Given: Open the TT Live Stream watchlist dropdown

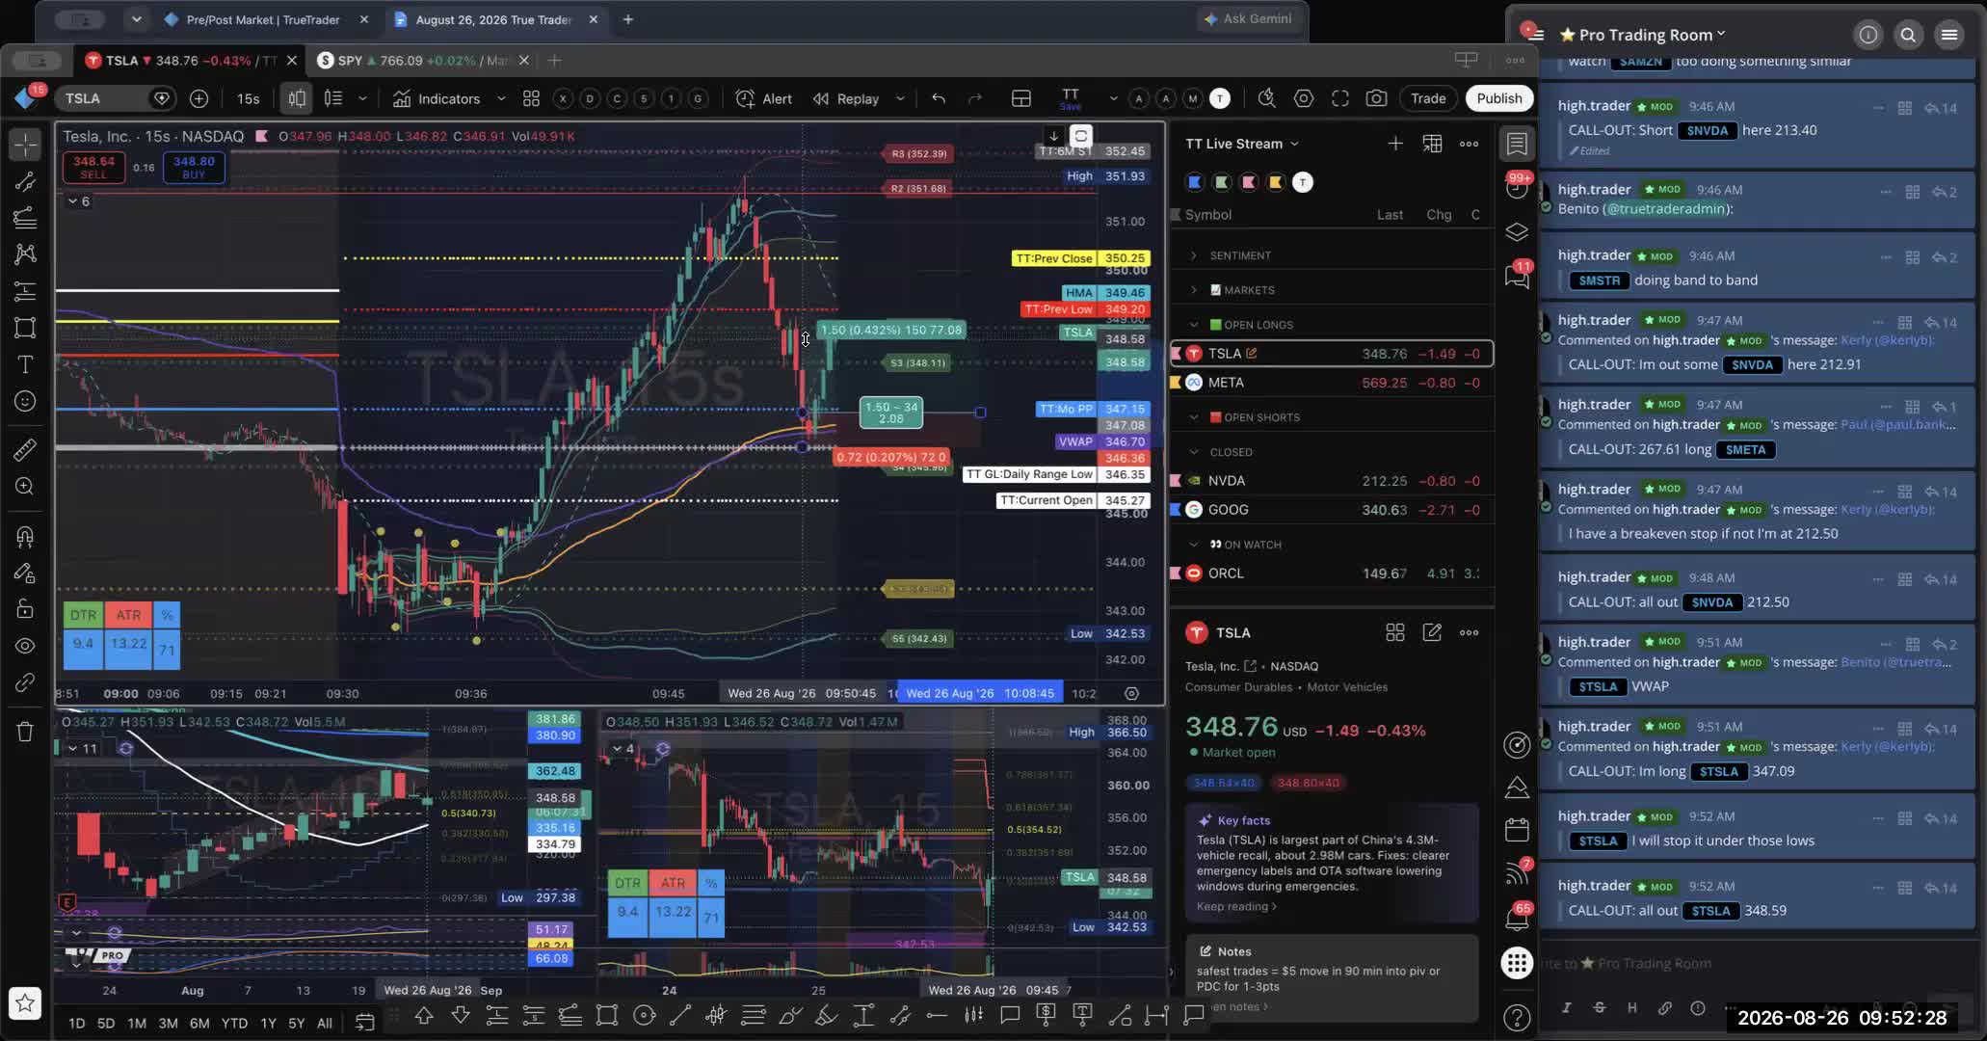Looking at the screenshot, I should point(1242,144).
